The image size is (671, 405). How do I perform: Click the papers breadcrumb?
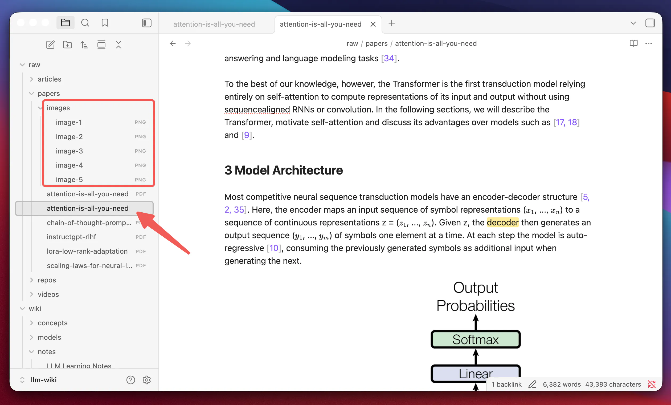click(x=376, y=44)
